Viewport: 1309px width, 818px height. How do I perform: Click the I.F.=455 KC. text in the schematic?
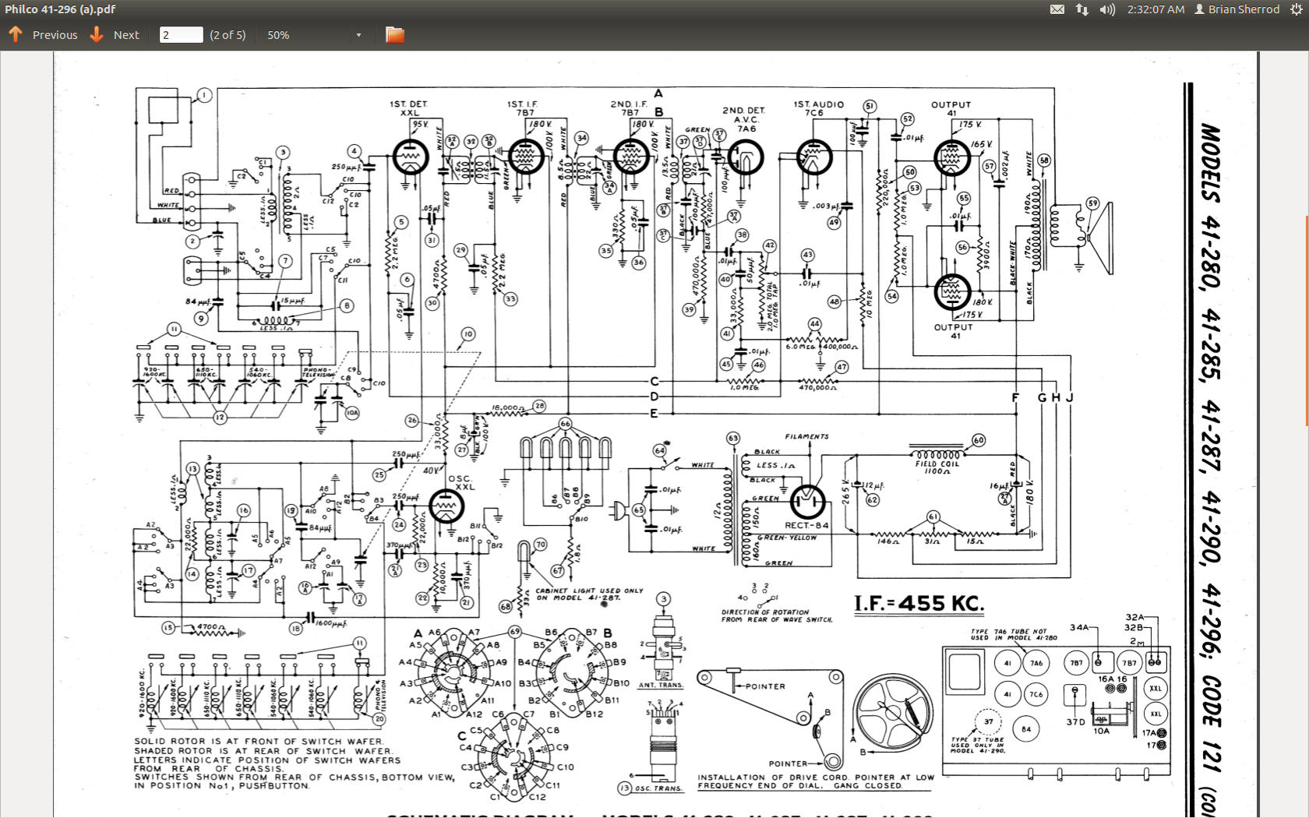[919, 604]
